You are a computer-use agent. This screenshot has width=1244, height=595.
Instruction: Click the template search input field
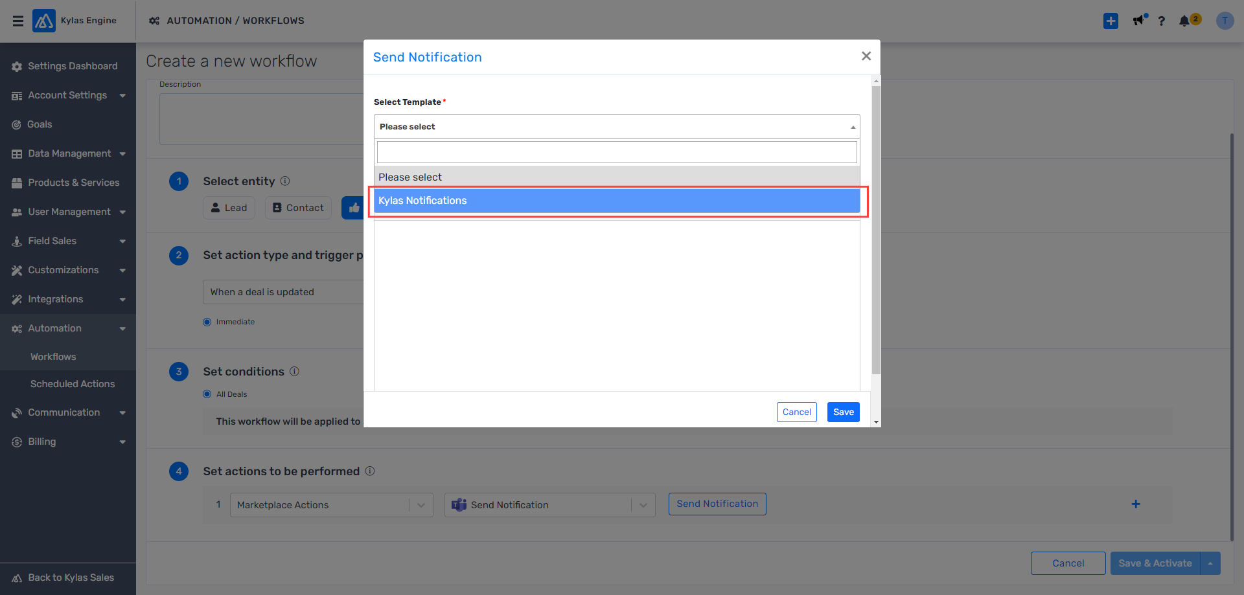tap(616, 152)
